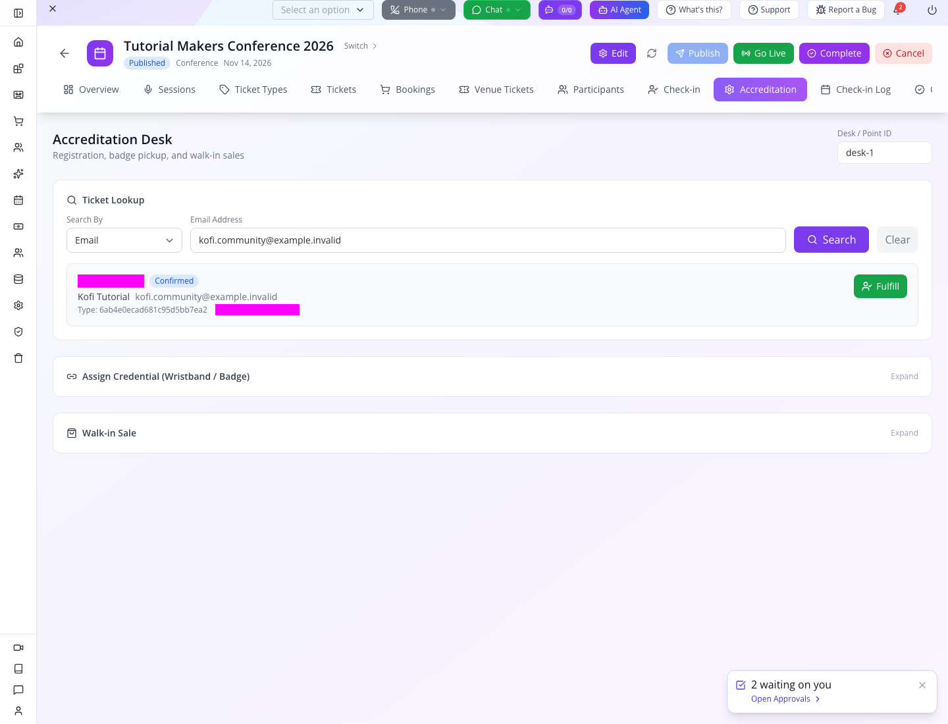Click the power logout icon

[x=932, y=10]
